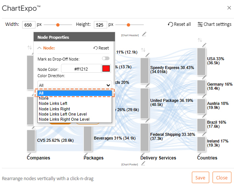The height and width of the screenshot is (189, 234).
Task: Click the 'CVS 25.62% (28.6k)' label
Action: (x=55, y=140)
